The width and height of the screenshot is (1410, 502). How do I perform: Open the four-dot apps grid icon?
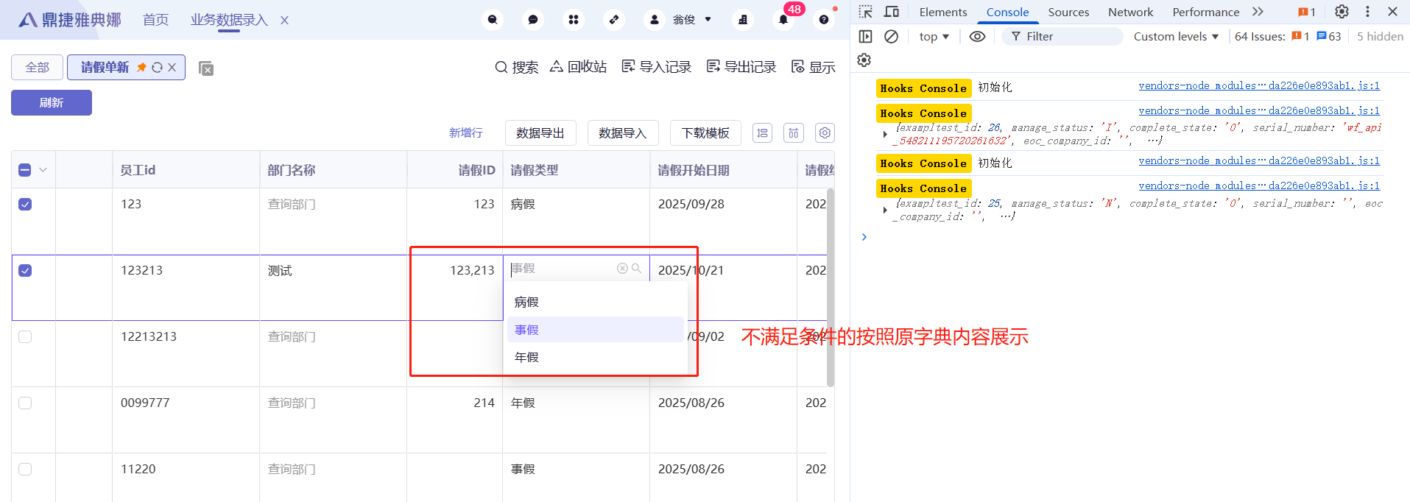574,20
